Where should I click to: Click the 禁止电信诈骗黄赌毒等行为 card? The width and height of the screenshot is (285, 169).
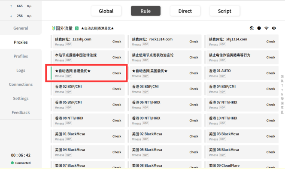point(242,57)
